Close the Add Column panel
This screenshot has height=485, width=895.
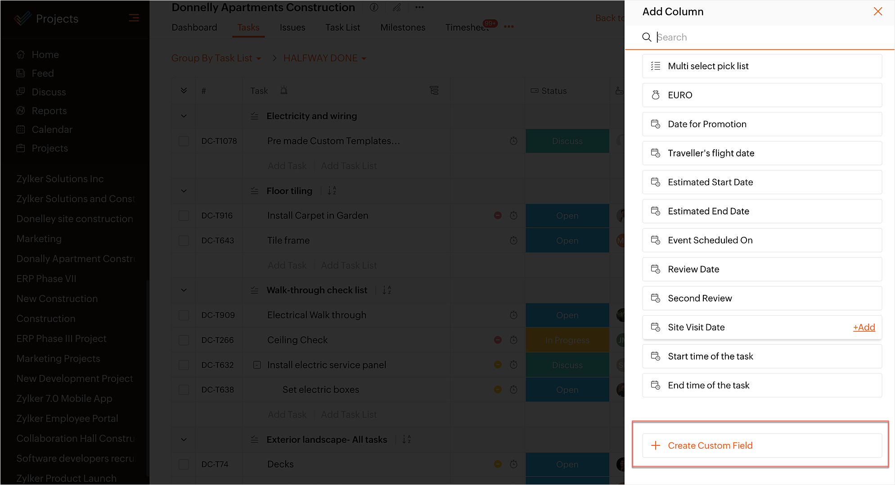877,11
